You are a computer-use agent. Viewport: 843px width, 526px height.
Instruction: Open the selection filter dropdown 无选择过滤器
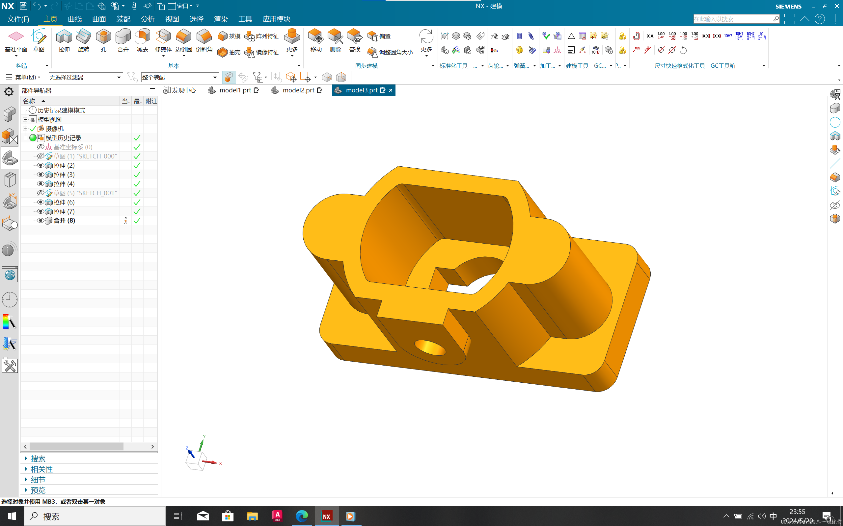[x=86, y=77]
